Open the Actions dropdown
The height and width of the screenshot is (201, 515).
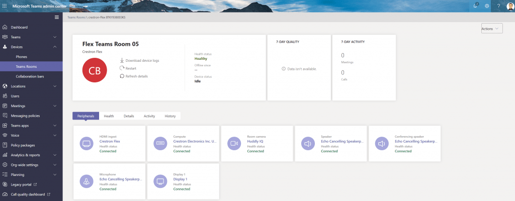click(x=491, y=29)
